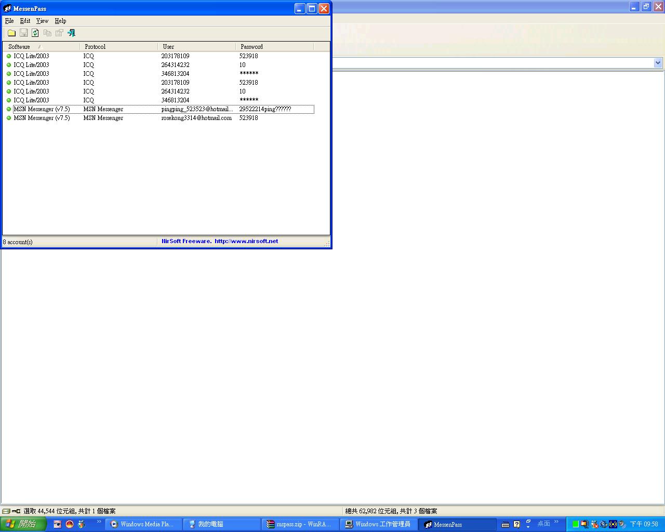Click the 桌面 toolbar label
The height and width of the screenshot is (532, 665).
543,524
